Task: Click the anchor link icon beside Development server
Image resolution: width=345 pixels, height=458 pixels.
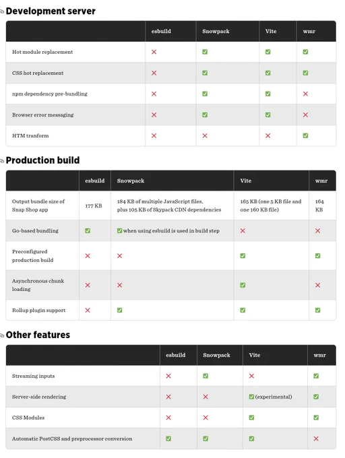Action: [x=2, y=11]
